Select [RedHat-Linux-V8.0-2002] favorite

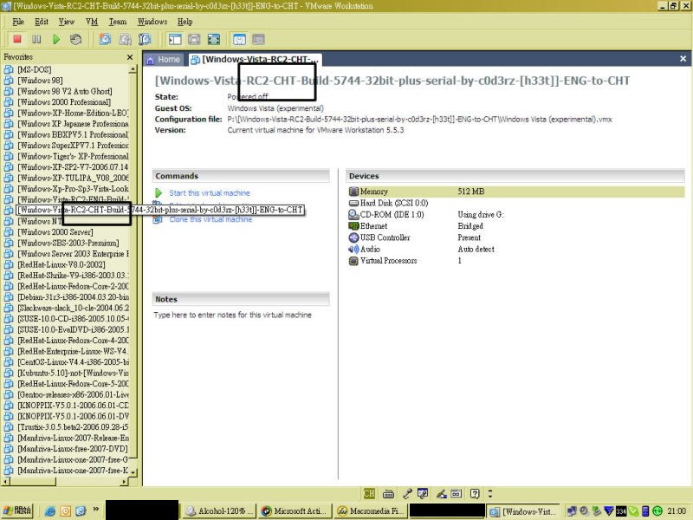62,264
